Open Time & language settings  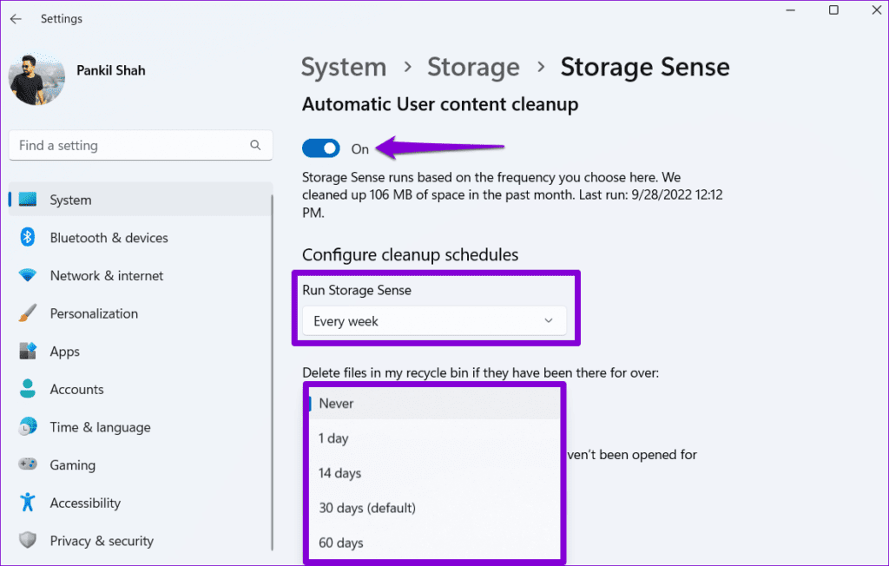tap(100, 427)
